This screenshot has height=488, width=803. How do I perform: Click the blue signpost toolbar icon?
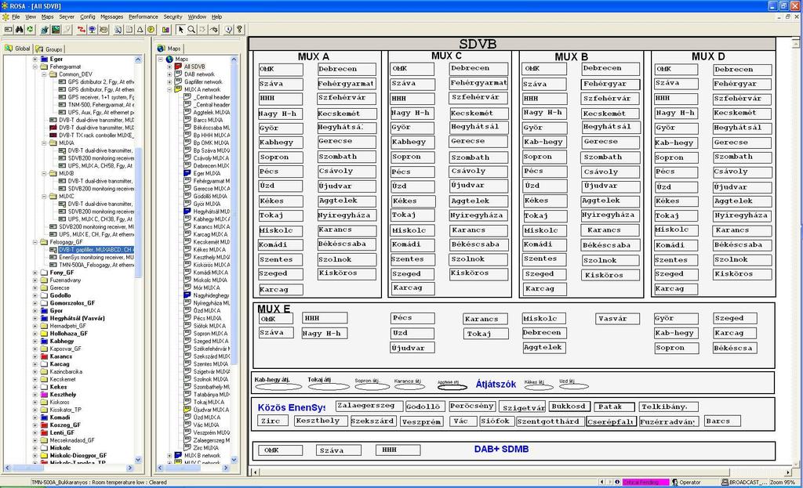(x=93, y=30)
